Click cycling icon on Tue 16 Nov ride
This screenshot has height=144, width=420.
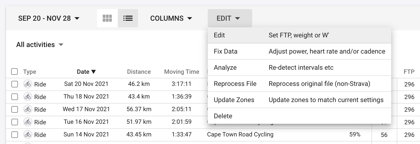(x=28, y=122)
